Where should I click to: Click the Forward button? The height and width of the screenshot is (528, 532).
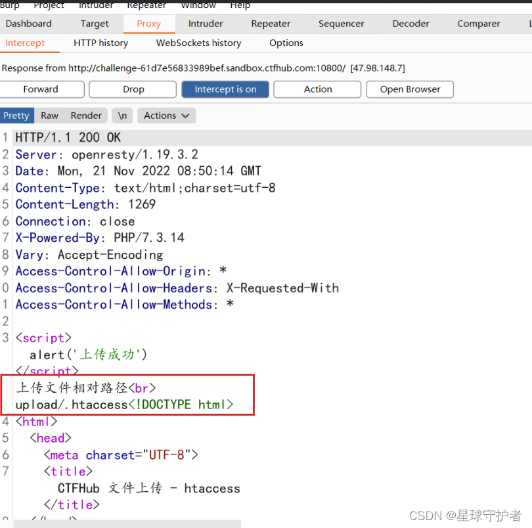(x=41, y=89)
